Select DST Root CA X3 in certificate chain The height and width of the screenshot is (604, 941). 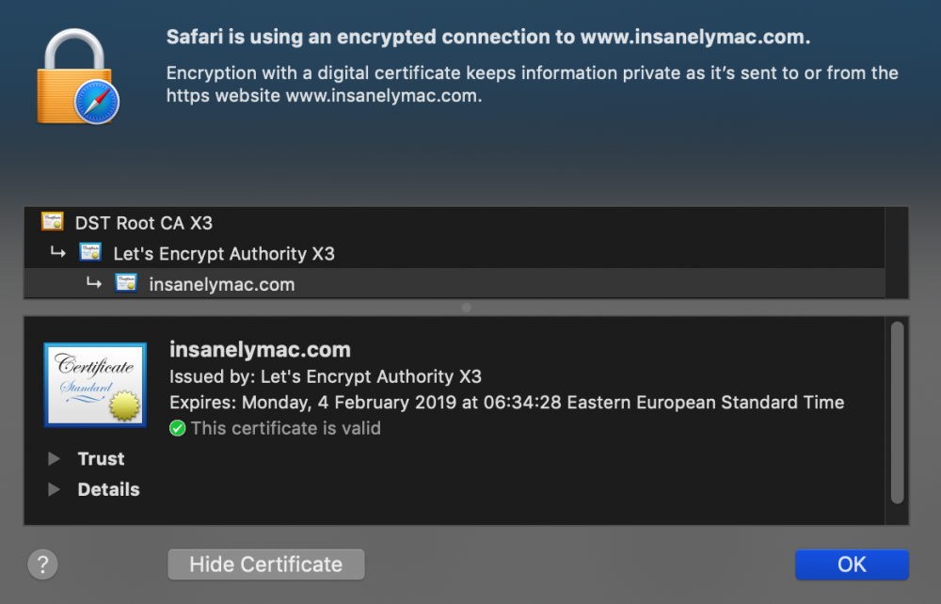pyautogui.click(x=455, y=223)
